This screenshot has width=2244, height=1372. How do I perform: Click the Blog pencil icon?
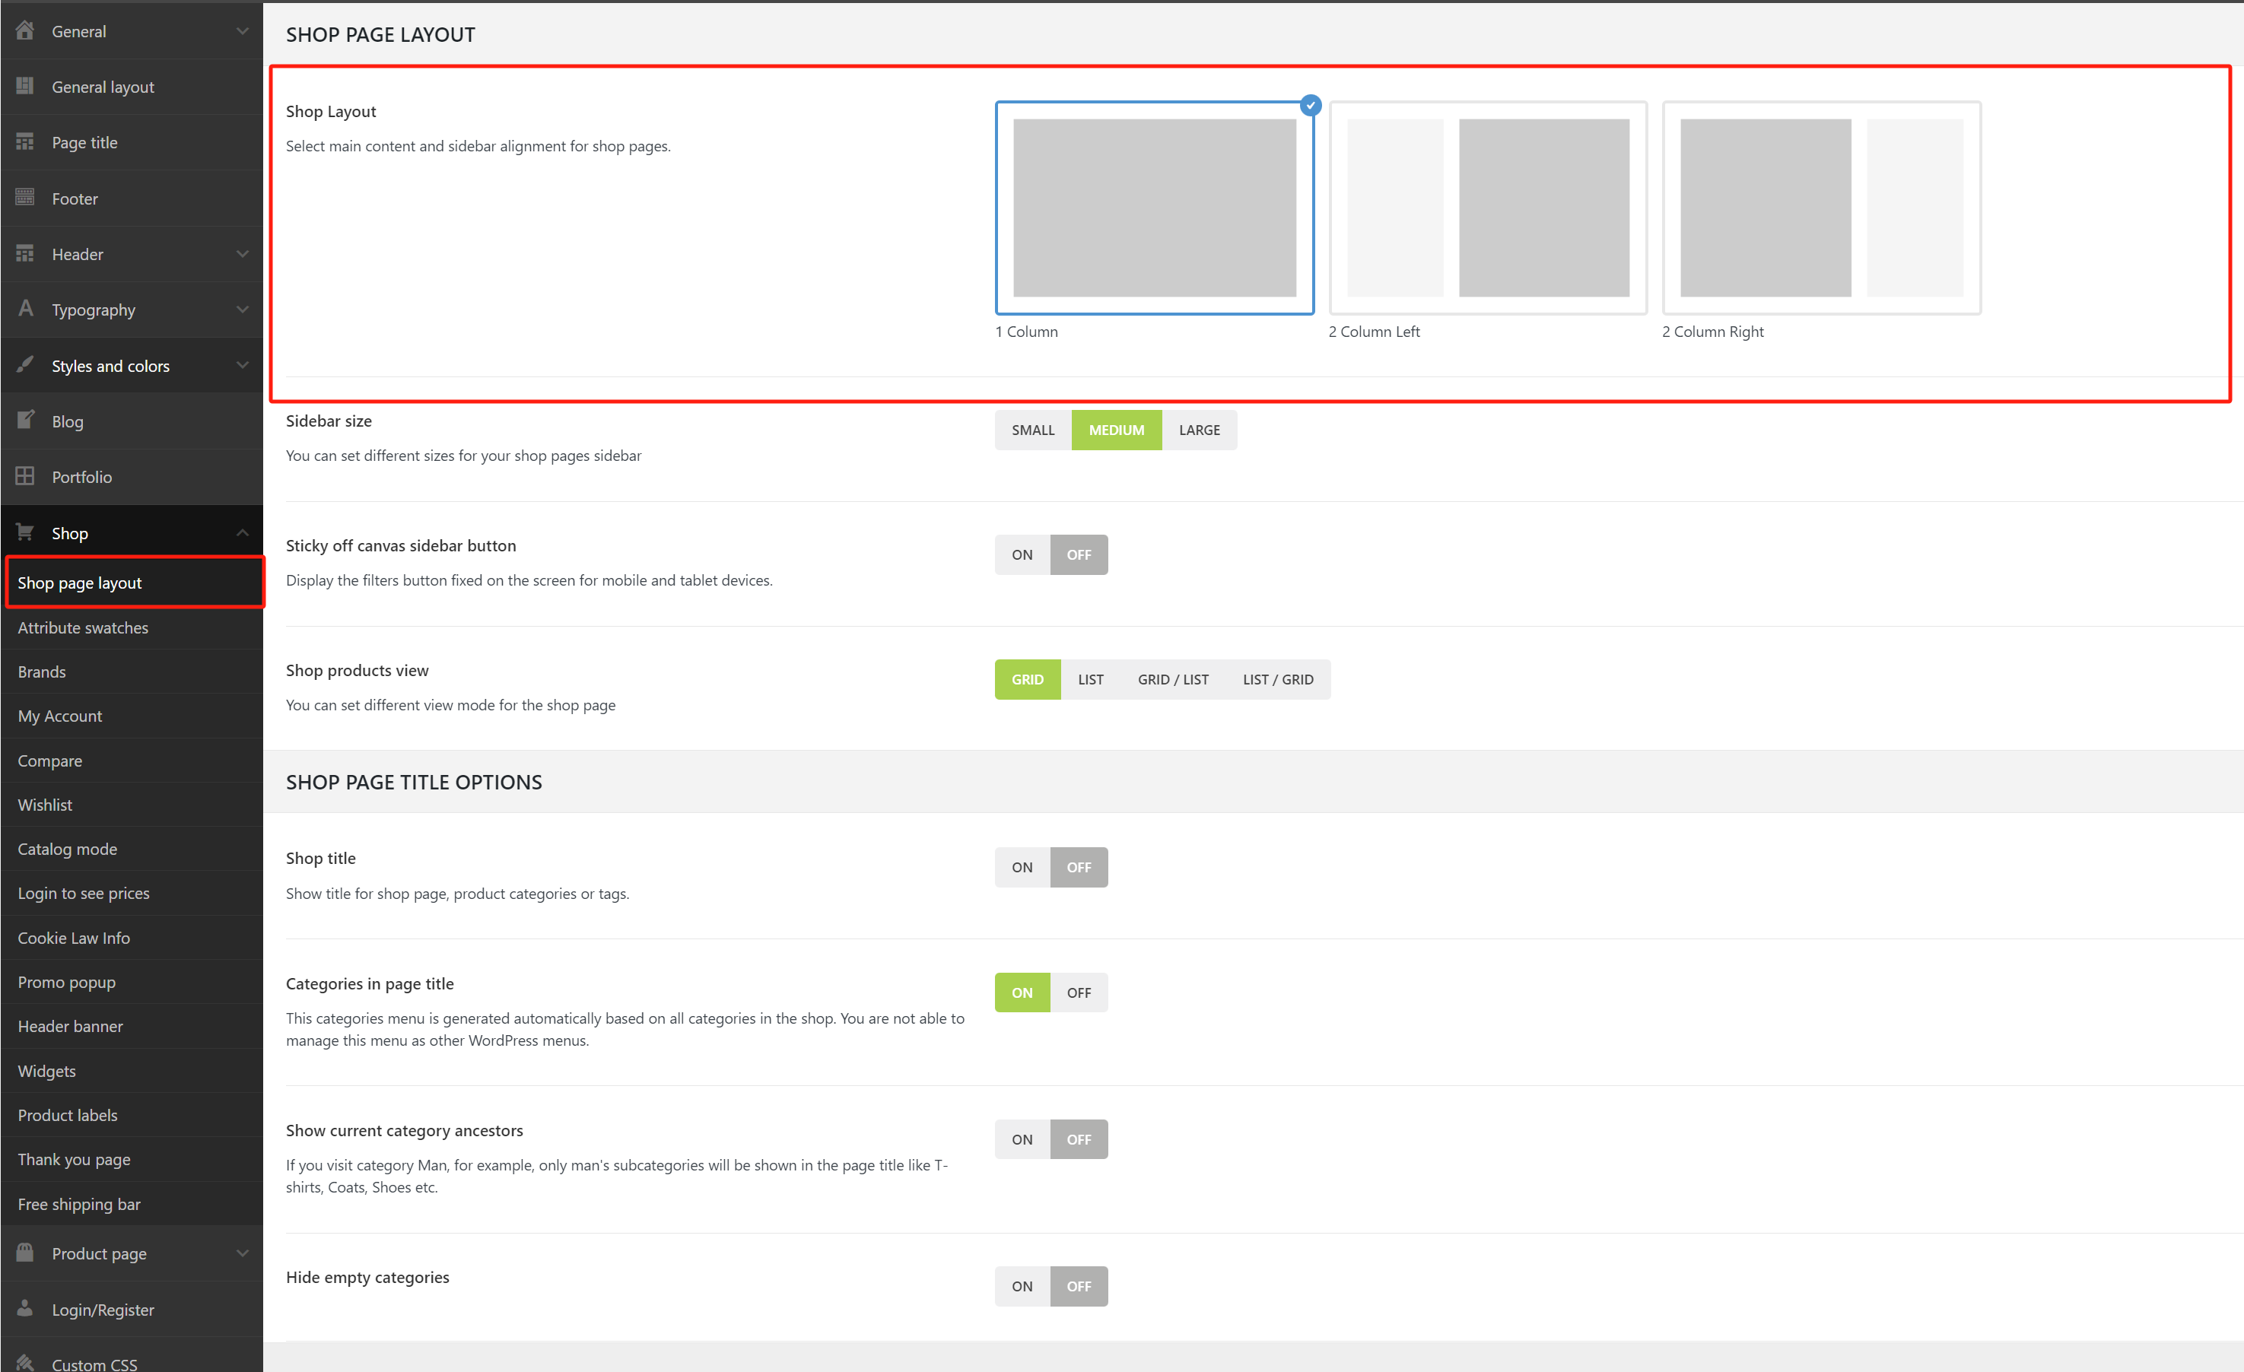[x=24, y=421]
